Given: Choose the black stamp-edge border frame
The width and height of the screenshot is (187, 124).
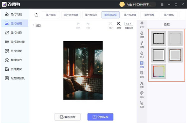Looking at the screenshot, I should 159,38.
